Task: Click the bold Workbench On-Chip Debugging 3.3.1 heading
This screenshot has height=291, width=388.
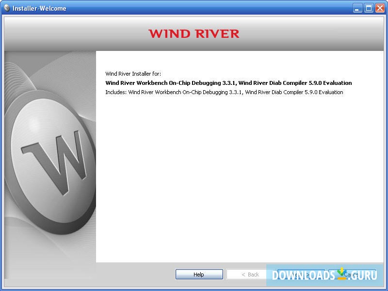Action: click(x=228, y=83)
